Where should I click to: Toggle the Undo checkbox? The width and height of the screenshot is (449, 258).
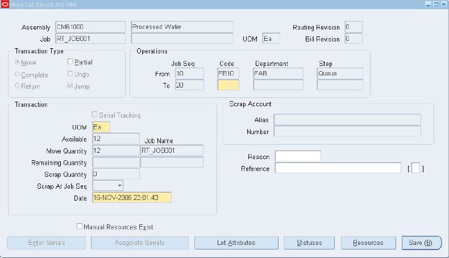[70, 74]
